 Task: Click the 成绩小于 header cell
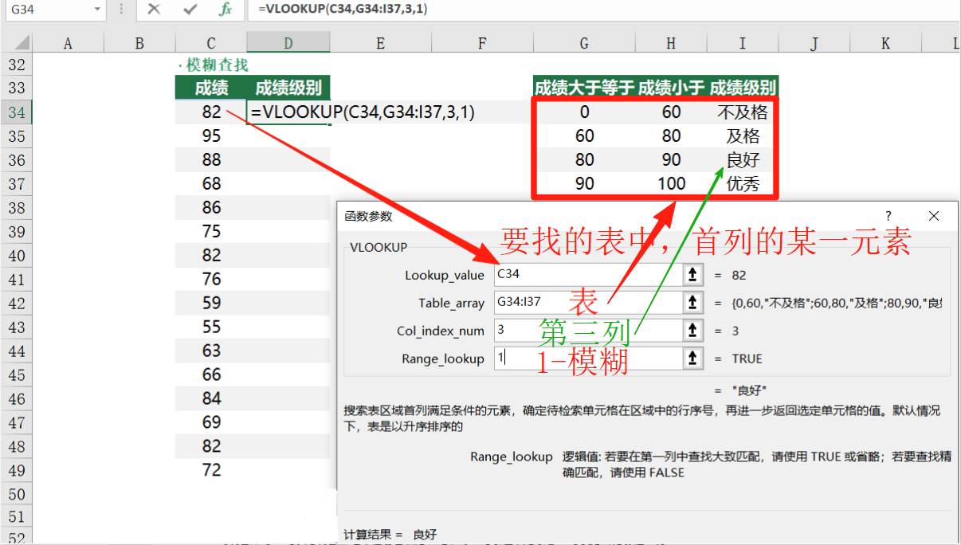672,88
